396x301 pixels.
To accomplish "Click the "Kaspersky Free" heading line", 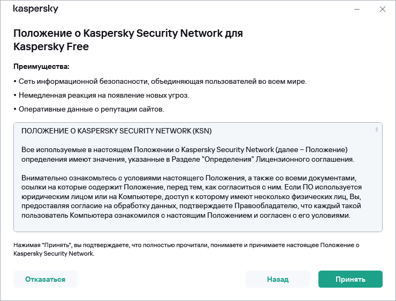I will coord(51,47).
